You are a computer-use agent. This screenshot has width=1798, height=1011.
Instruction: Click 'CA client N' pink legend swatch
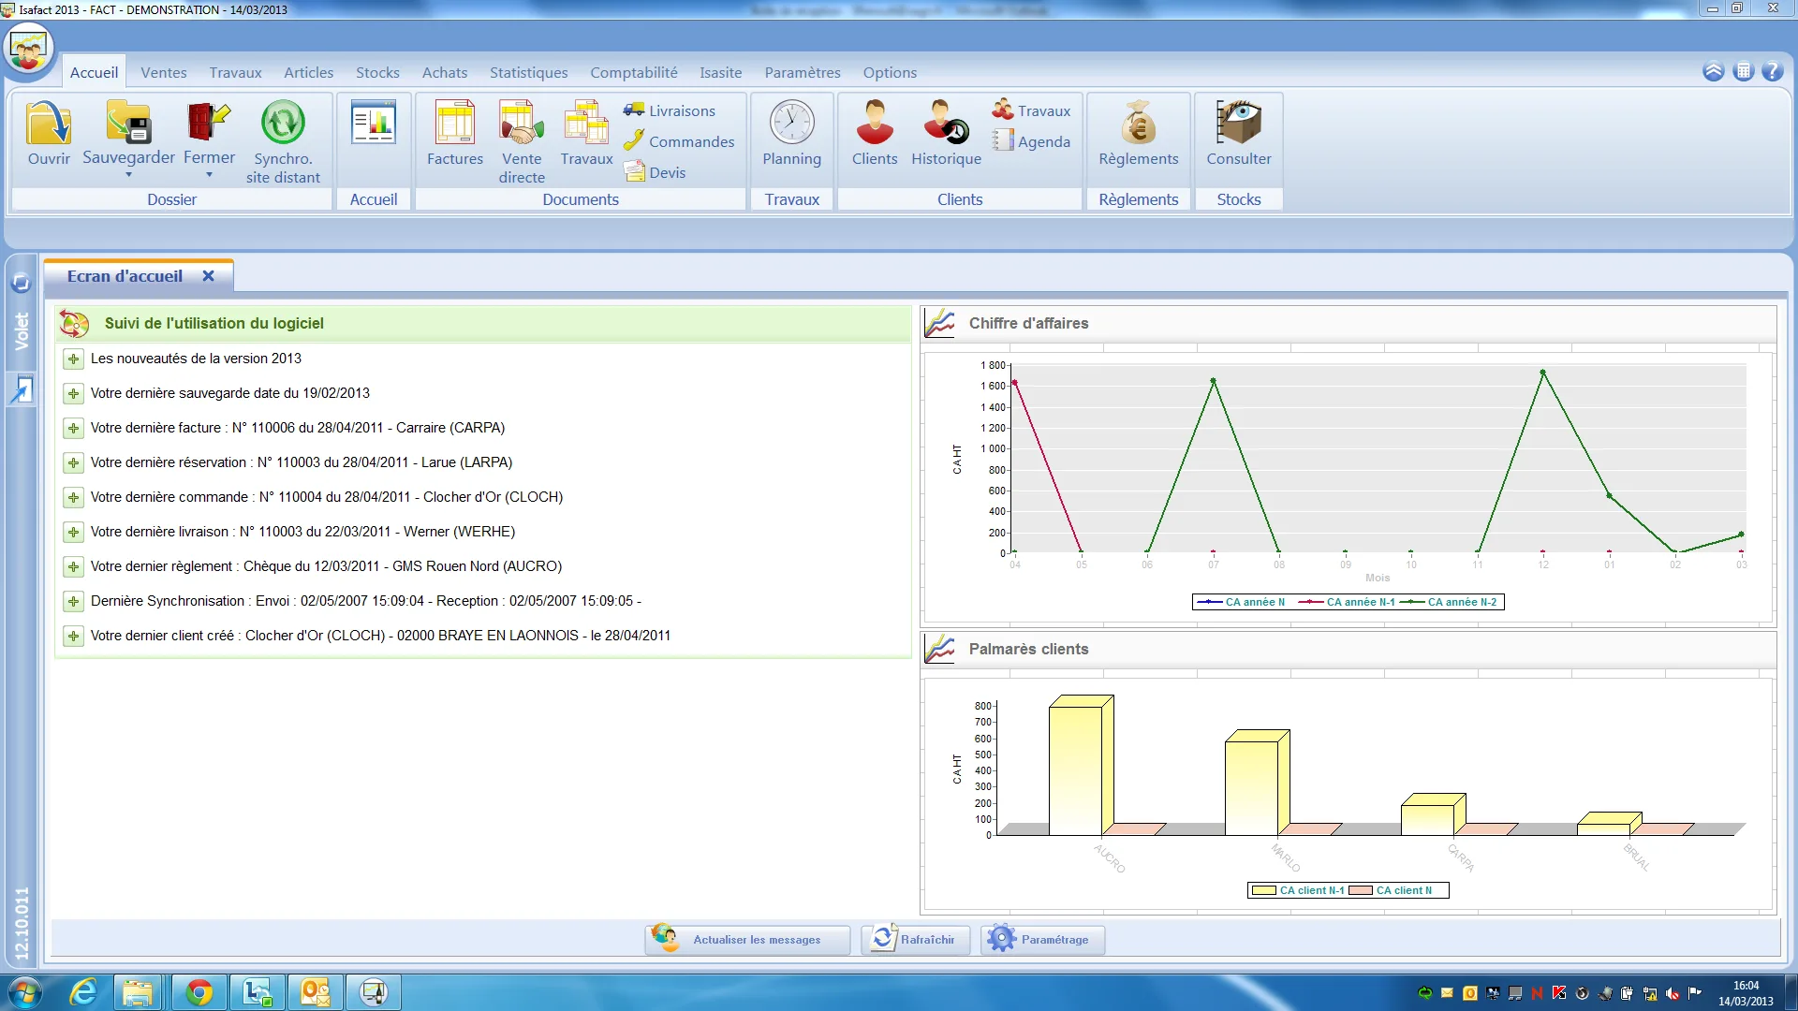pyautogui.click(x=1361, y=890)
